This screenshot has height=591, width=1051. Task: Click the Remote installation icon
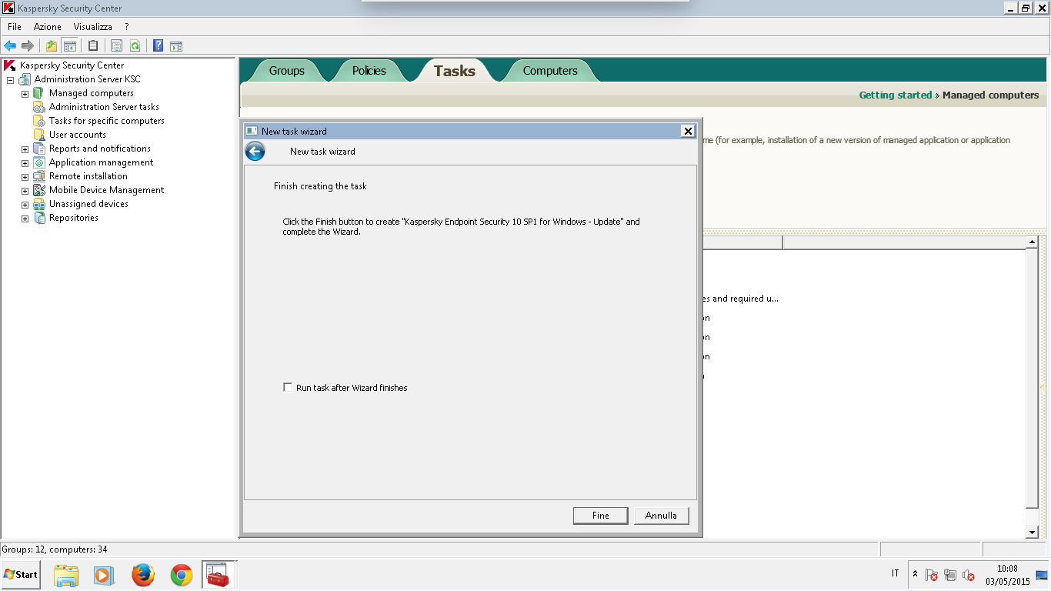click(x=39, y=176)
